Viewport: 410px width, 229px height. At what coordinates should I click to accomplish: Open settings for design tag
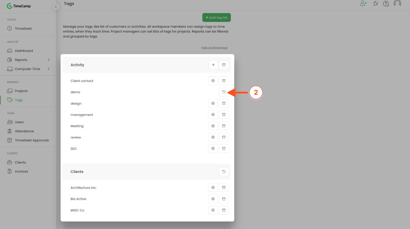(213, 103)
